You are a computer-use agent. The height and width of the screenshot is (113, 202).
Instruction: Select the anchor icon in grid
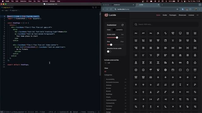(x=195, y=63)
